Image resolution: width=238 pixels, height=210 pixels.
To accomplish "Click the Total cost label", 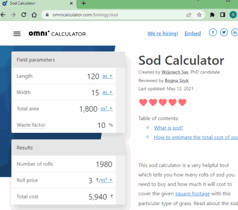I will [28, 197].
